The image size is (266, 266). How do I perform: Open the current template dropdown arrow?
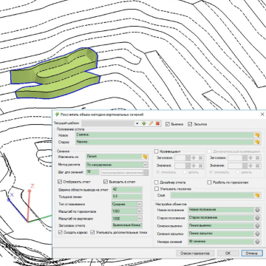(x=137, y=123)
